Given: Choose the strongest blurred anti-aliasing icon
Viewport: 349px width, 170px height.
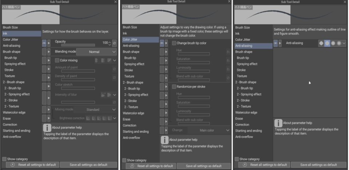Looking at the screenshot, I should pos(339,43).
